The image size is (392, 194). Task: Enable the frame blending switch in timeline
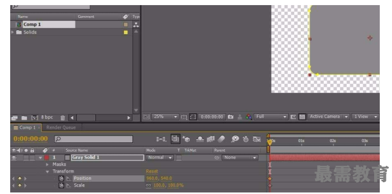(211, 139)
